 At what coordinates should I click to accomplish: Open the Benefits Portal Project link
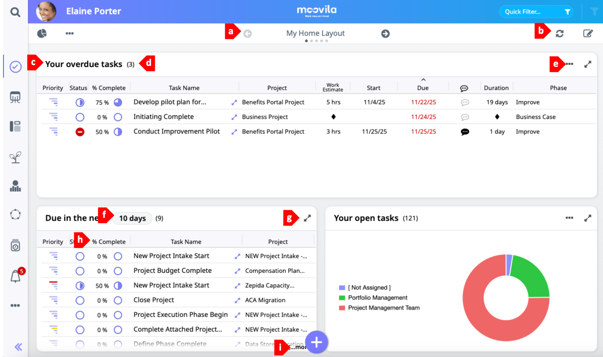pyautogui.click(x=273, y=102)
